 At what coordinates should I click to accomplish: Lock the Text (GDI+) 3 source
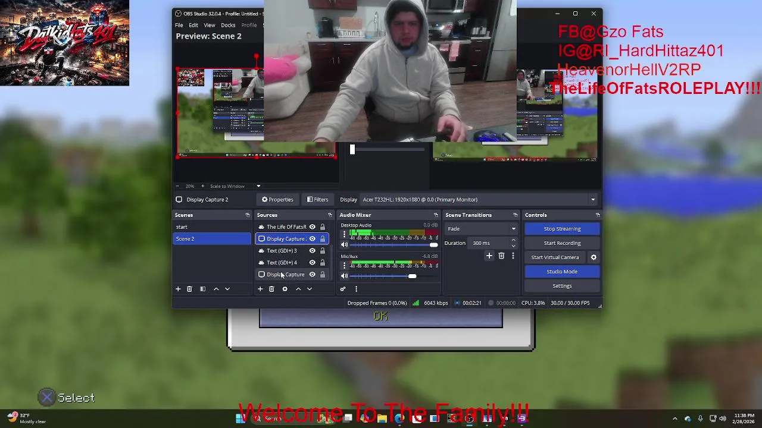pyautogui.click(x=323, y=251)
